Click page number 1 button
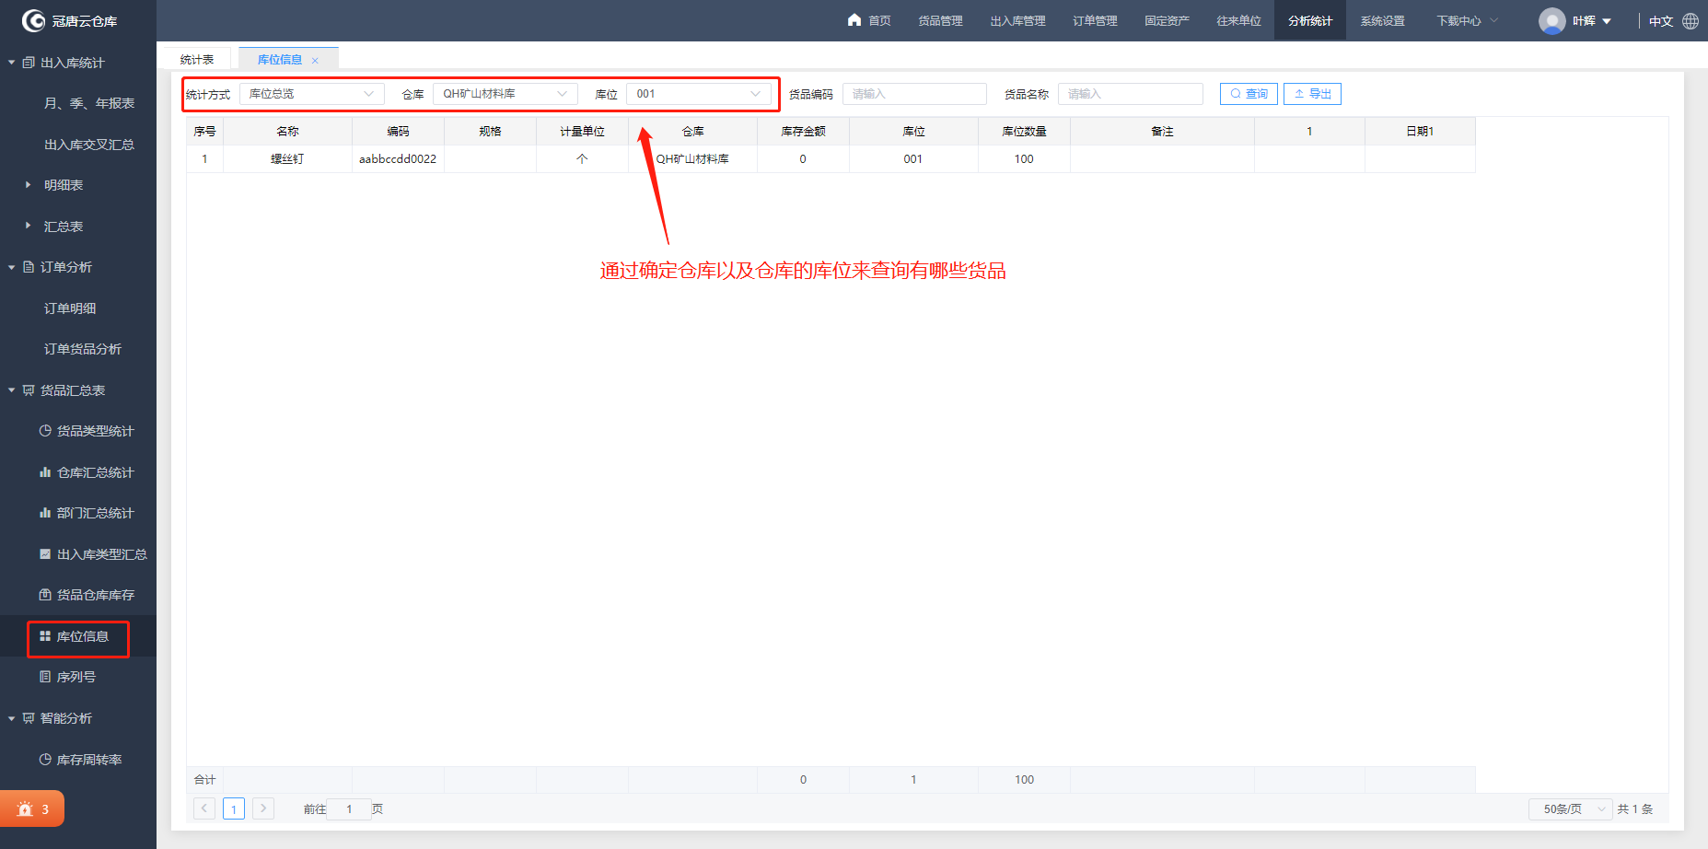 coord(234,808)
